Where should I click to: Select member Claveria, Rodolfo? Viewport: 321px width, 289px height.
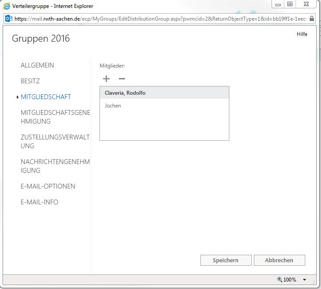[125, 93]
